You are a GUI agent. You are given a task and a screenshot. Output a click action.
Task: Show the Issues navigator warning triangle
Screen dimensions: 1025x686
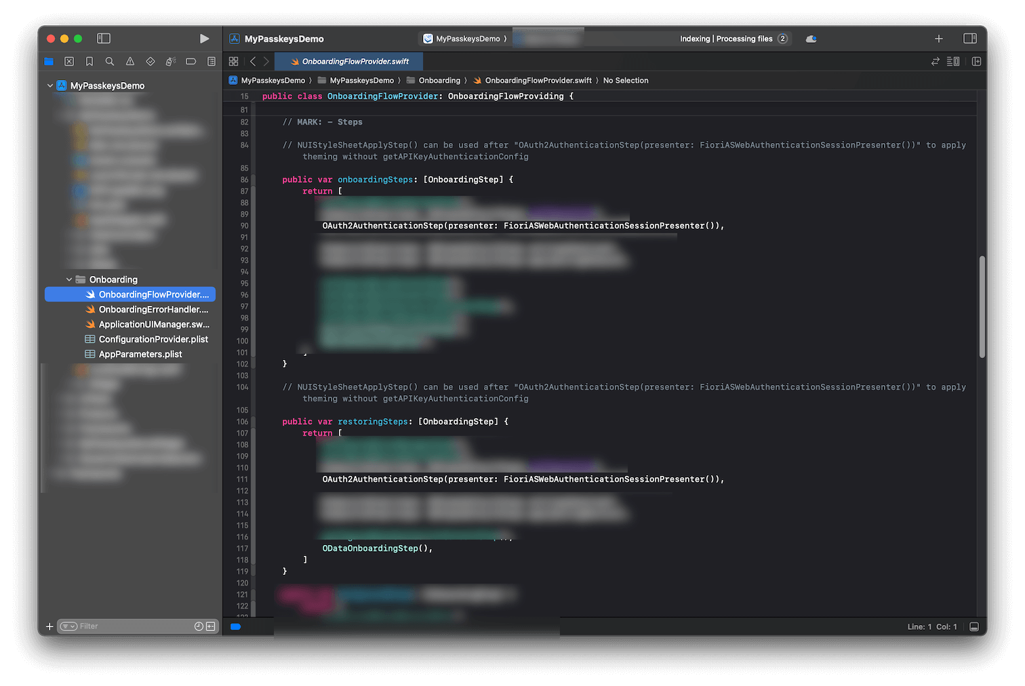coord(129,61)
